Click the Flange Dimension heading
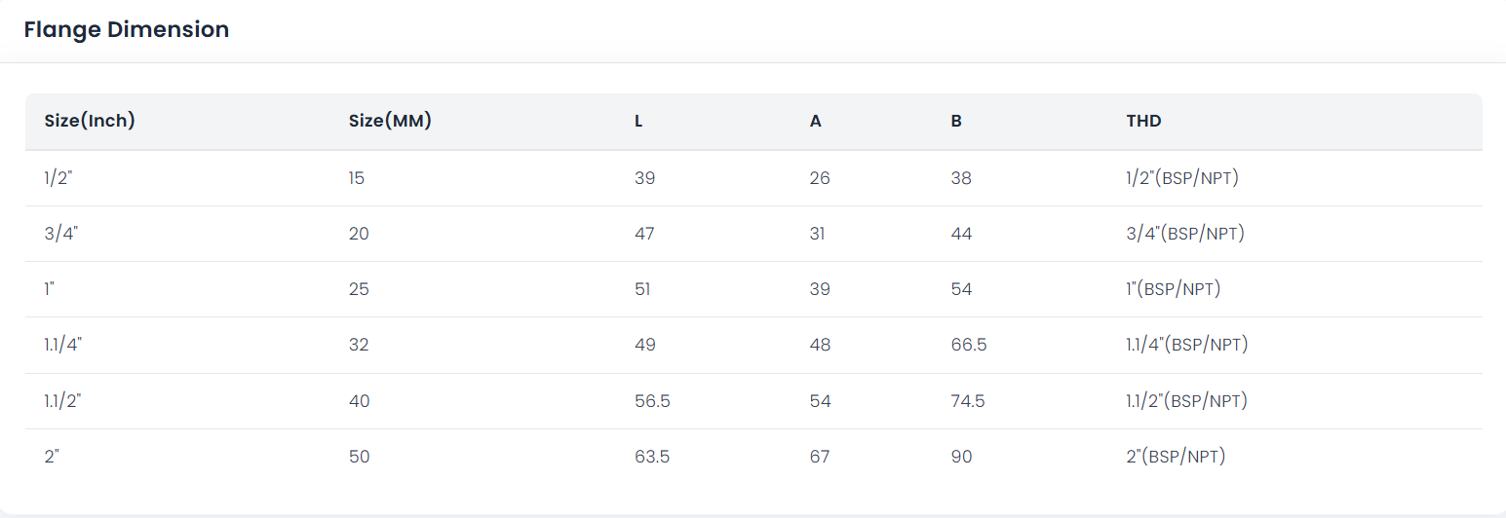This screenshot has height=518, width=1506. (127, 29)
